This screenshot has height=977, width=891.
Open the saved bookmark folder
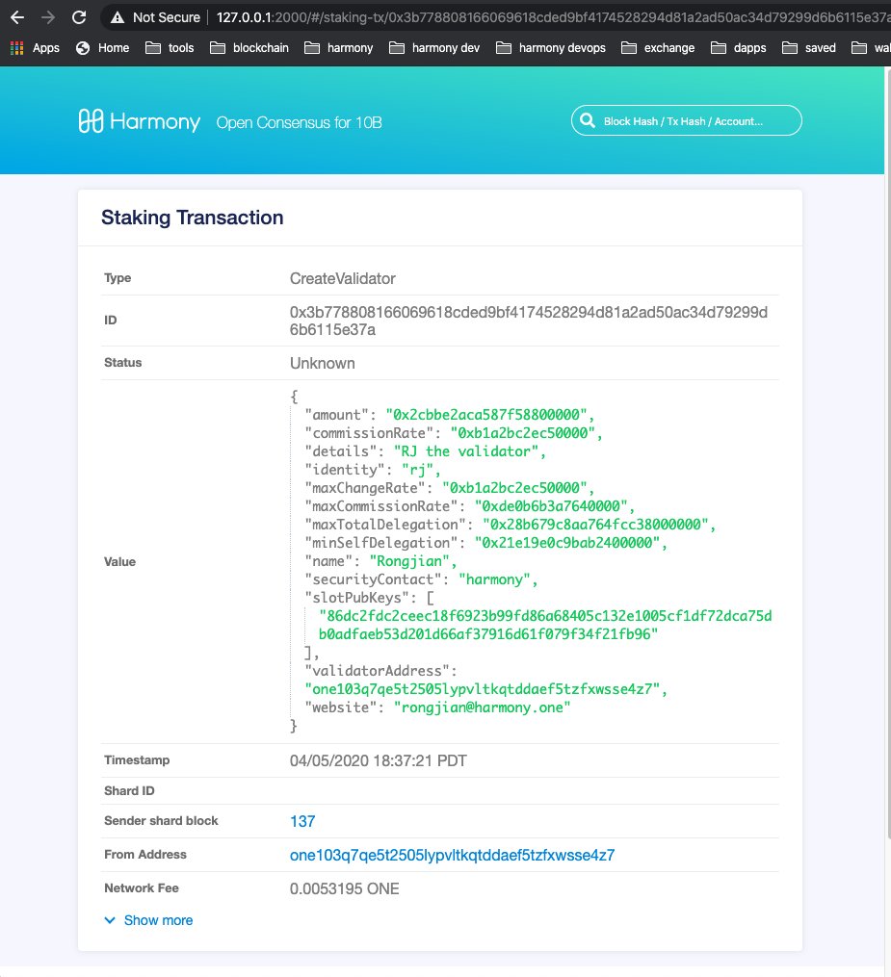809,48
